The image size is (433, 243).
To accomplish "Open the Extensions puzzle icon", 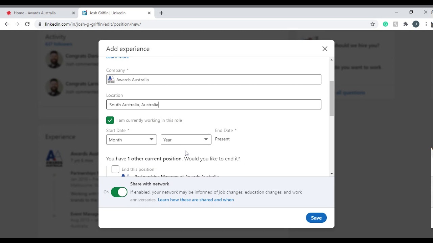I will click(406, 24).
